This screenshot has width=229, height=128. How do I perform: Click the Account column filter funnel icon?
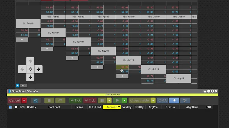[119, 107]
